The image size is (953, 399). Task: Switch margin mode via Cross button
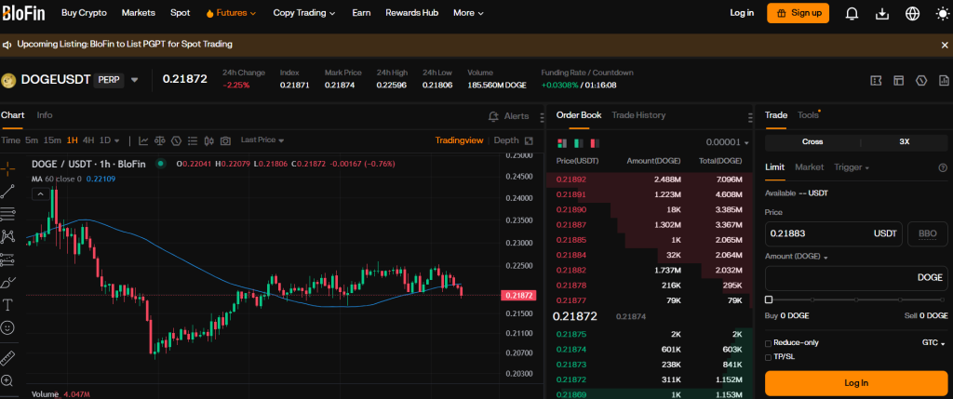812,141
